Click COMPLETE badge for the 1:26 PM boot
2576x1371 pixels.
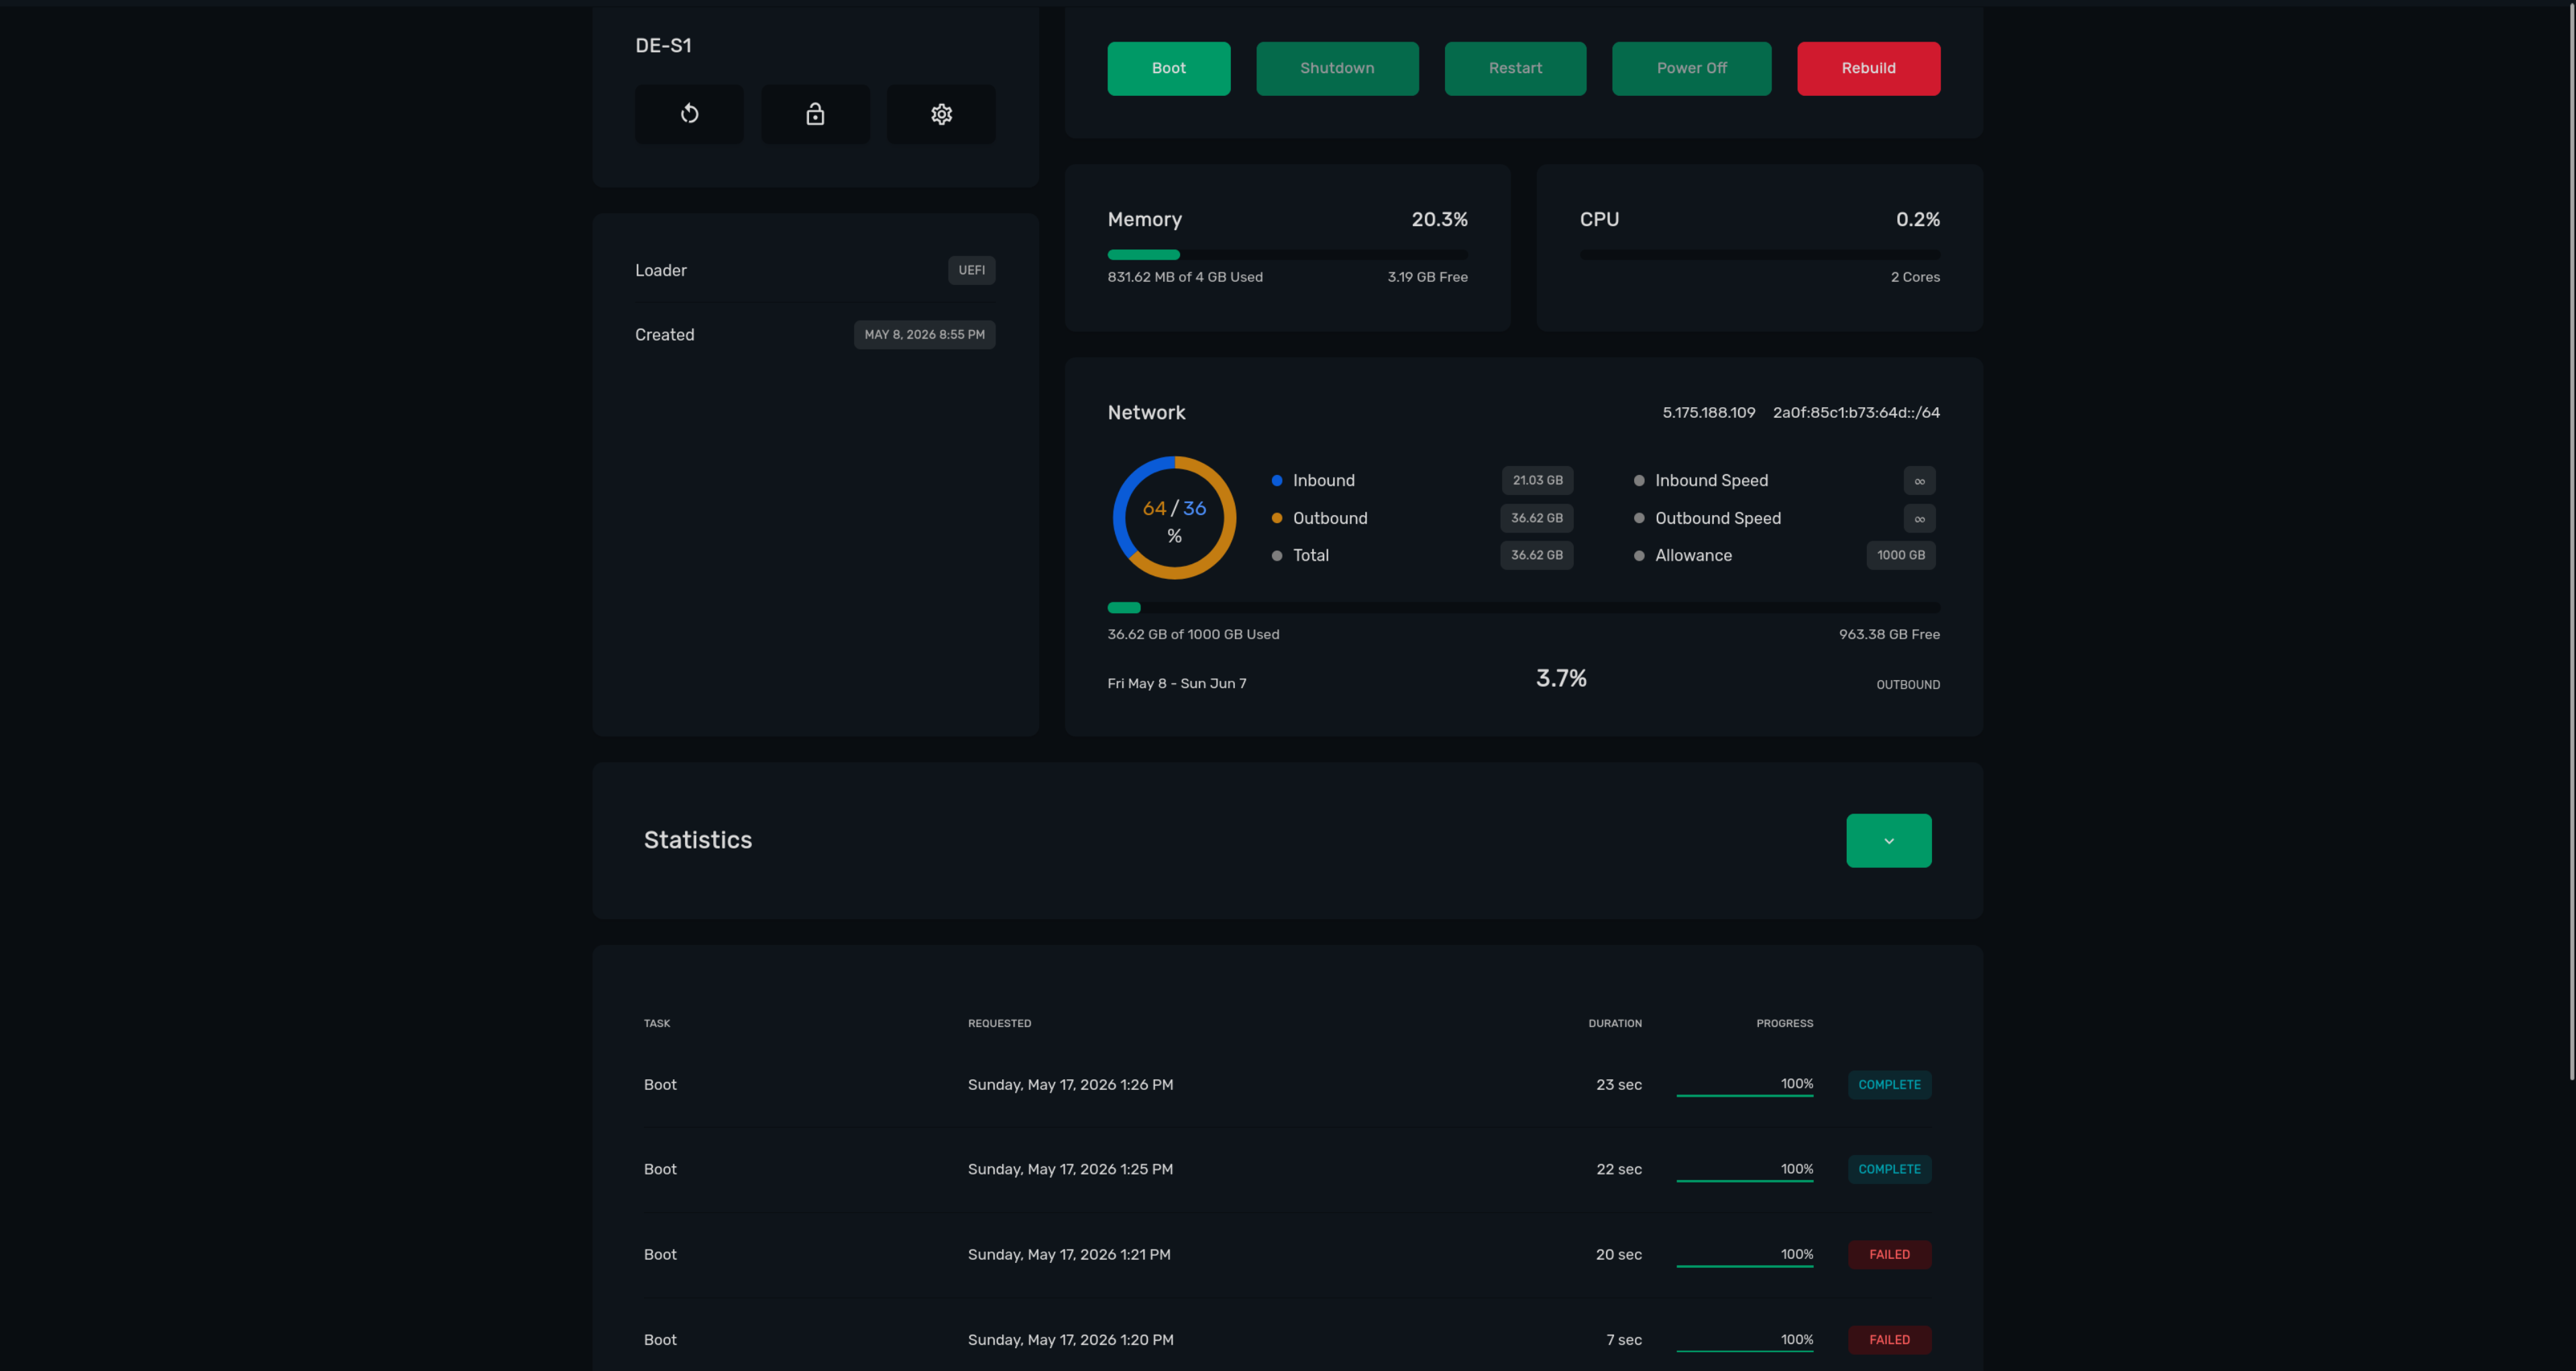pyautogui.click(x=1889, y=1085)
